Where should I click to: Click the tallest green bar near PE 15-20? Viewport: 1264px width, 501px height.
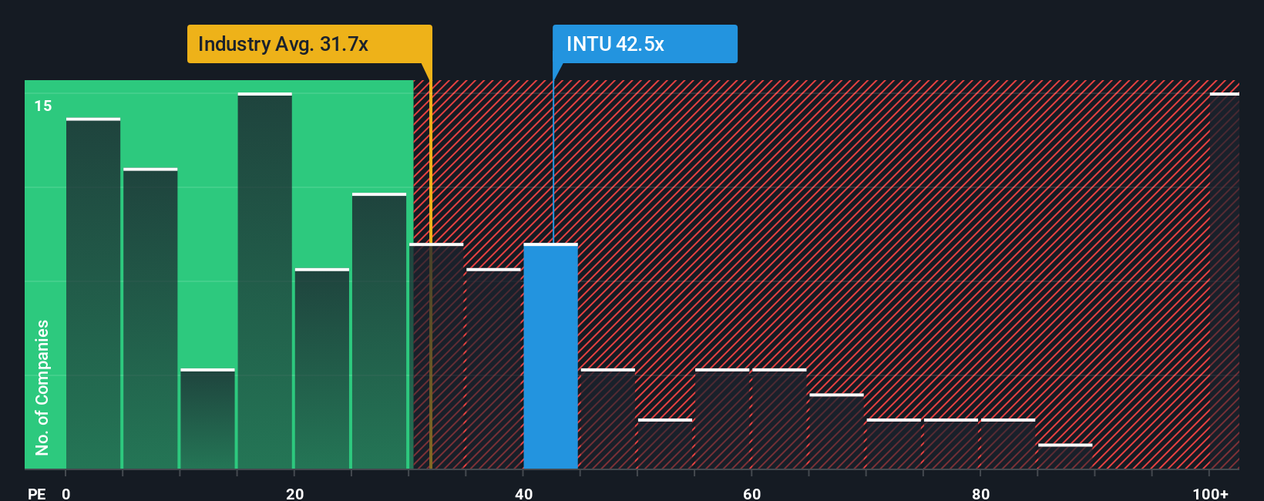265,281
